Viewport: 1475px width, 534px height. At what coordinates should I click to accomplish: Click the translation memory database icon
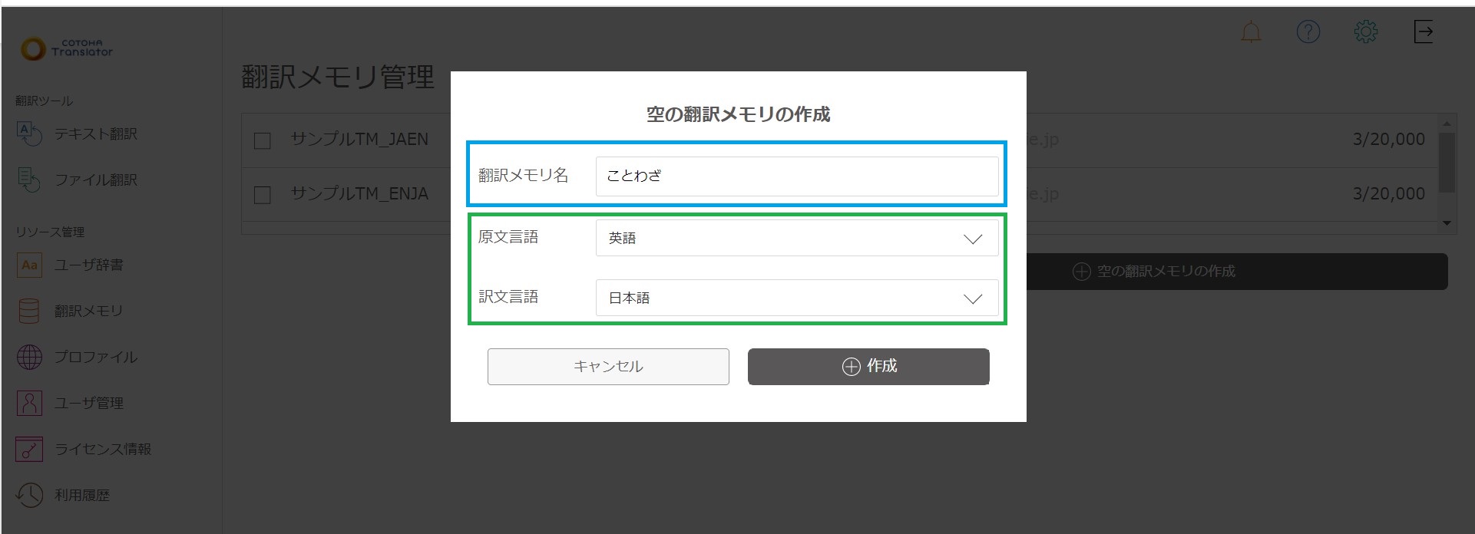tap(29, 311)
